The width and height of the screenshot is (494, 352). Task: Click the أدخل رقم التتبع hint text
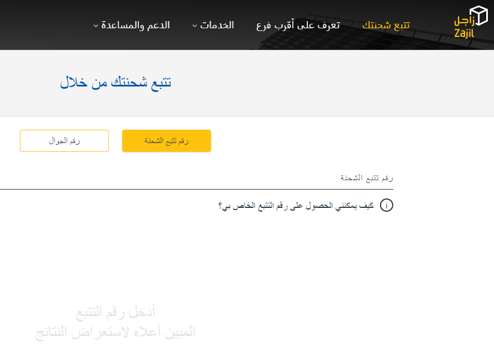click(116, 313)
